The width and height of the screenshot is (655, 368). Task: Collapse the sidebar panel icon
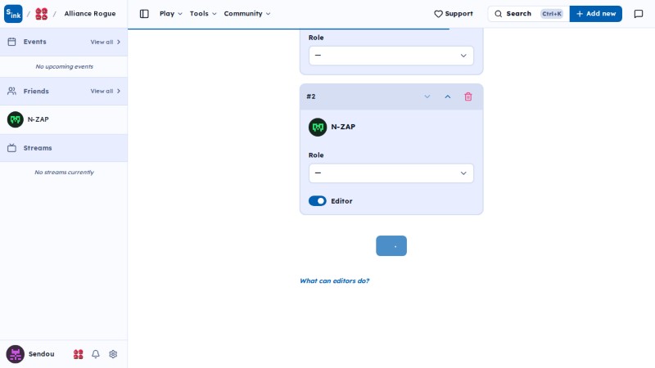[144, 14]
